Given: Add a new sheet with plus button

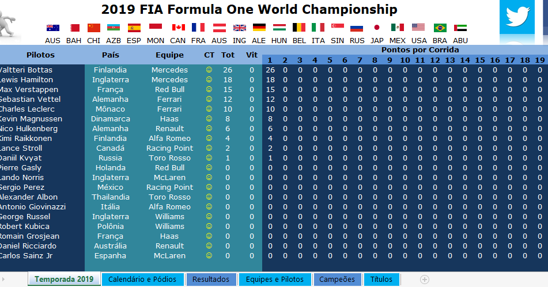Looking at the screenshot, I should coord(425,280).
